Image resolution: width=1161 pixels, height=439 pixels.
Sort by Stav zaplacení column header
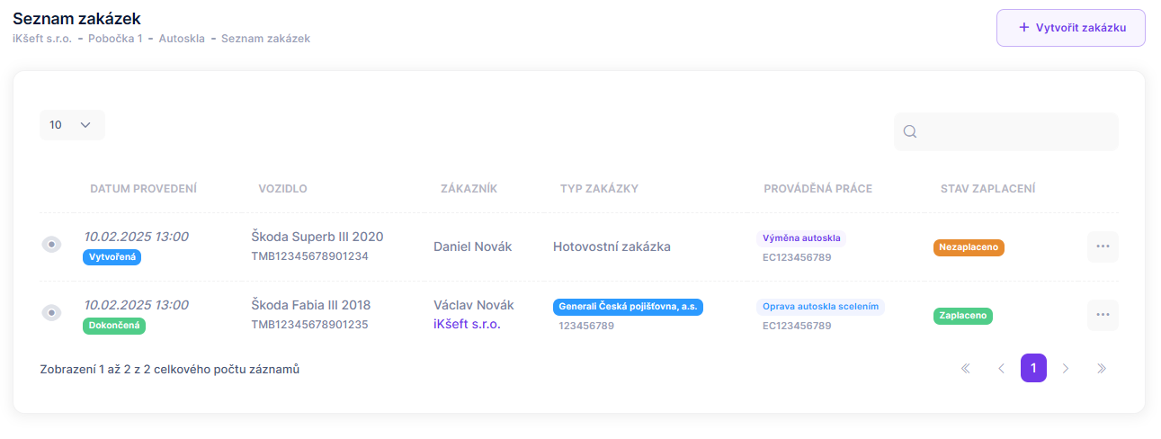tap(987, 189)
